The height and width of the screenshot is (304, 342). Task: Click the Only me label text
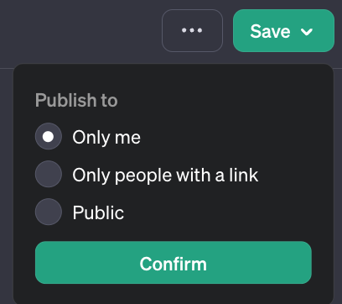(106, 138)
